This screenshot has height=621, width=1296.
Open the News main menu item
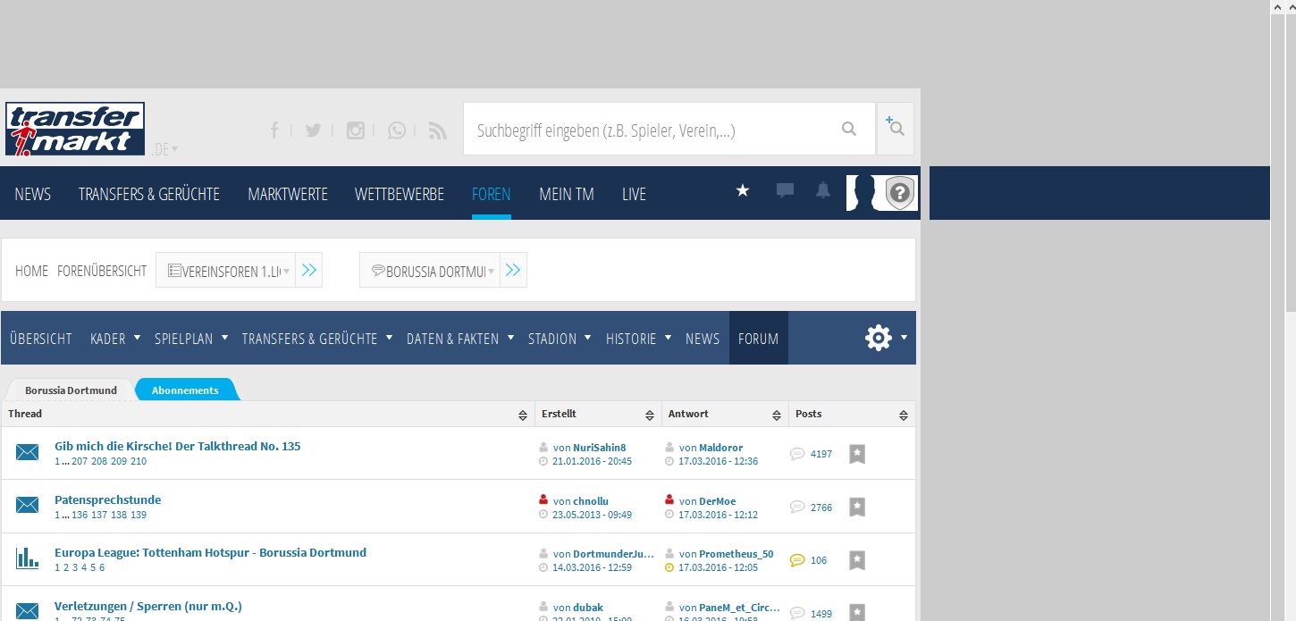(33, 194)
